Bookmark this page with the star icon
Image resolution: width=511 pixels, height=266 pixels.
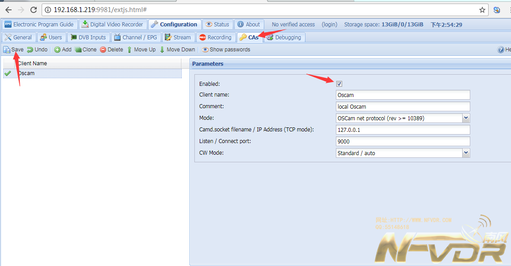pos(482,10)
